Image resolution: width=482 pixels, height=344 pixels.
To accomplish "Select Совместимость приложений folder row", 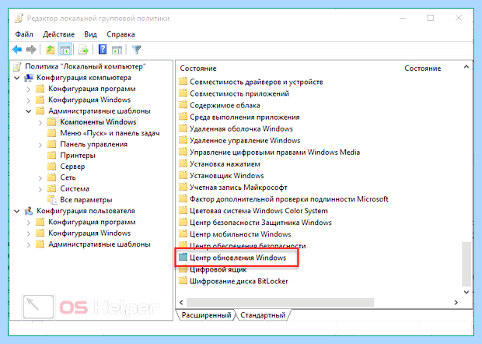I will point(239,93).
